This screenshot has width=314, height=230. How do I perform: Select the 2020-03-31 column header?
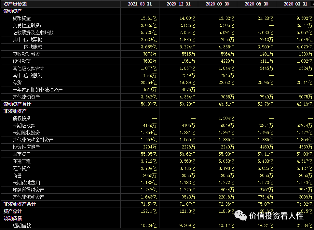(x=295, y=4)
